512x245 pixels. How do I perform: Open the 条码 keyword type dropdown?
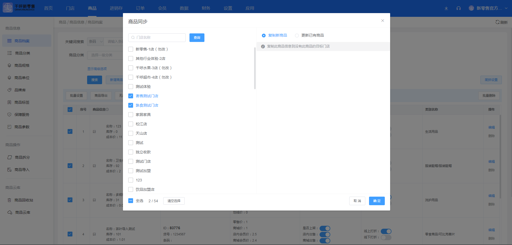(95, 41)
